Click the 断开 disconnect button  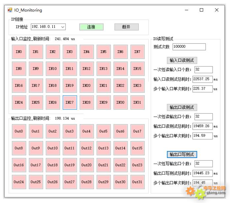(126, 27)
